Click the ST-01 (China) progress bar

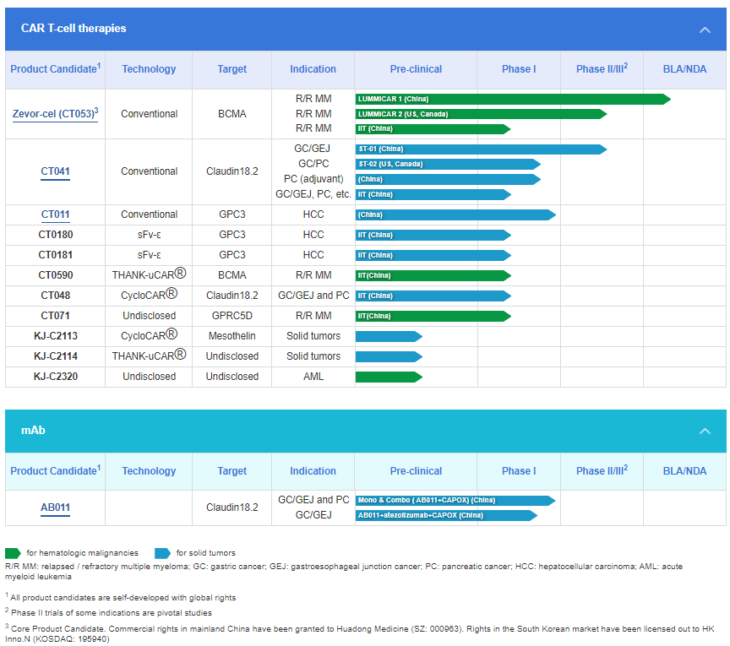481,149
